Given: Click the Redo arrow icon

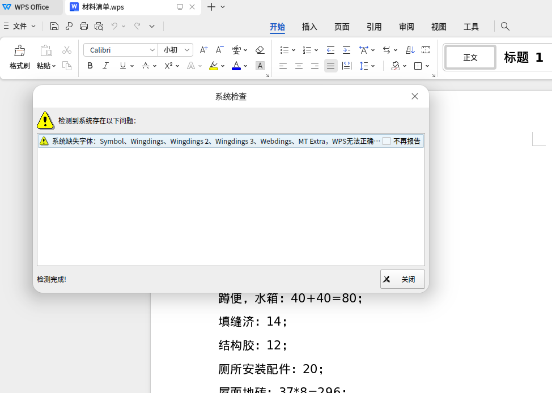Looking at the screenshot, I should tap(137, 26).
